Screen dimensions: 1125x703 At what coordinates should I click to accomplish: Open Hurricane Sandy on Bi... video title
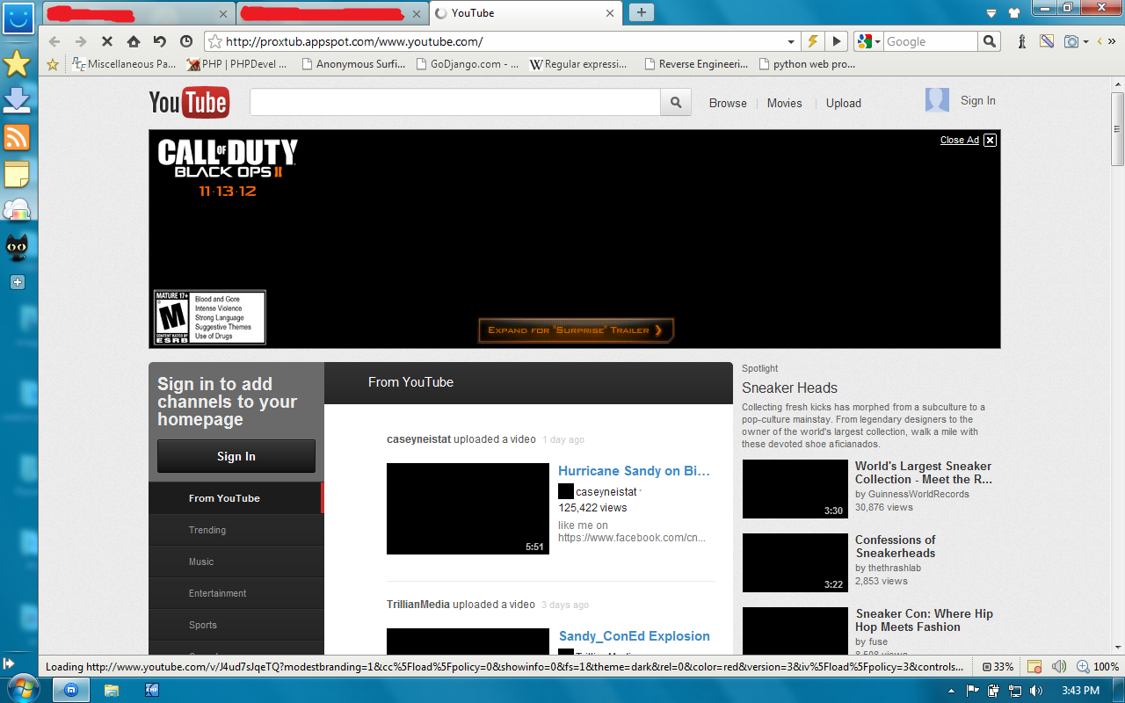634,471
